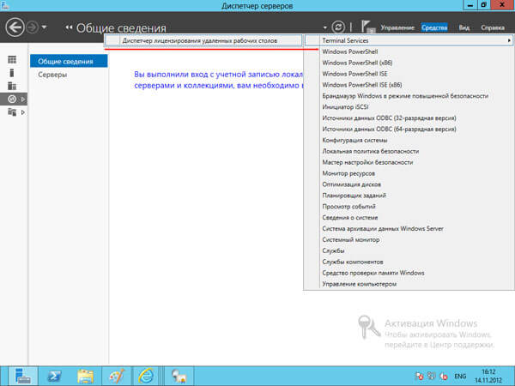Expand arrow next to Remote Desktop Services icon
515x386 pixels.
(23, 100)
